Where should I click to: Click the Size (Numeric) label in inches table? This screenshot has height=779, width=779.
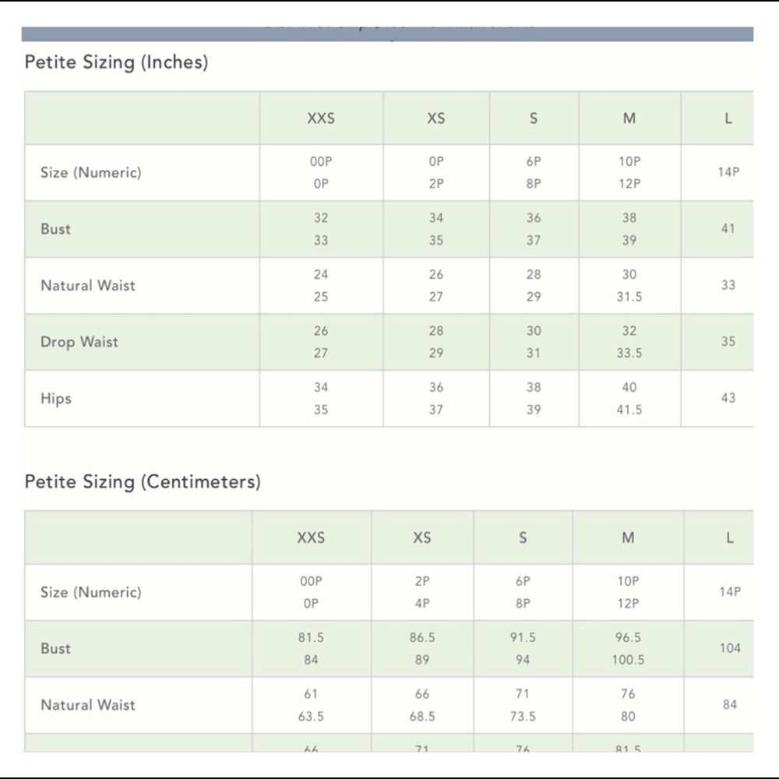pyautogui.click(x=91, y=173)
